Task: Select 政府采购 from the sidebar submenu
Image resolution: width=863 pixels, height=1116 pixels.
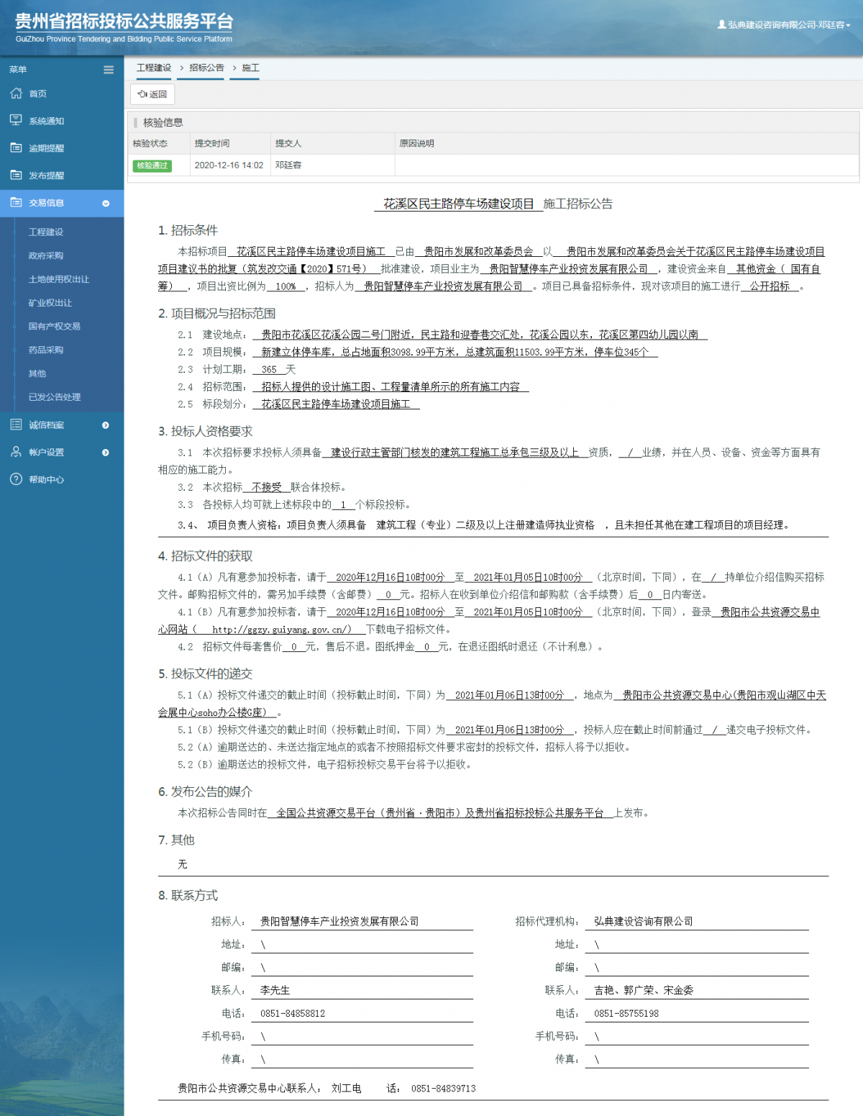Action: 45,255
